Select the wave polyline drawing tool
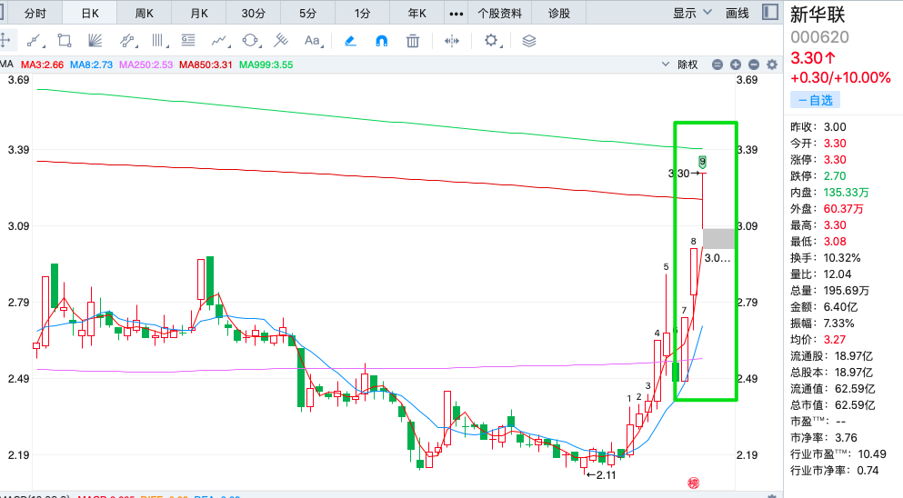The height and width of the screenshot is (498, 903). click(219, 40)
